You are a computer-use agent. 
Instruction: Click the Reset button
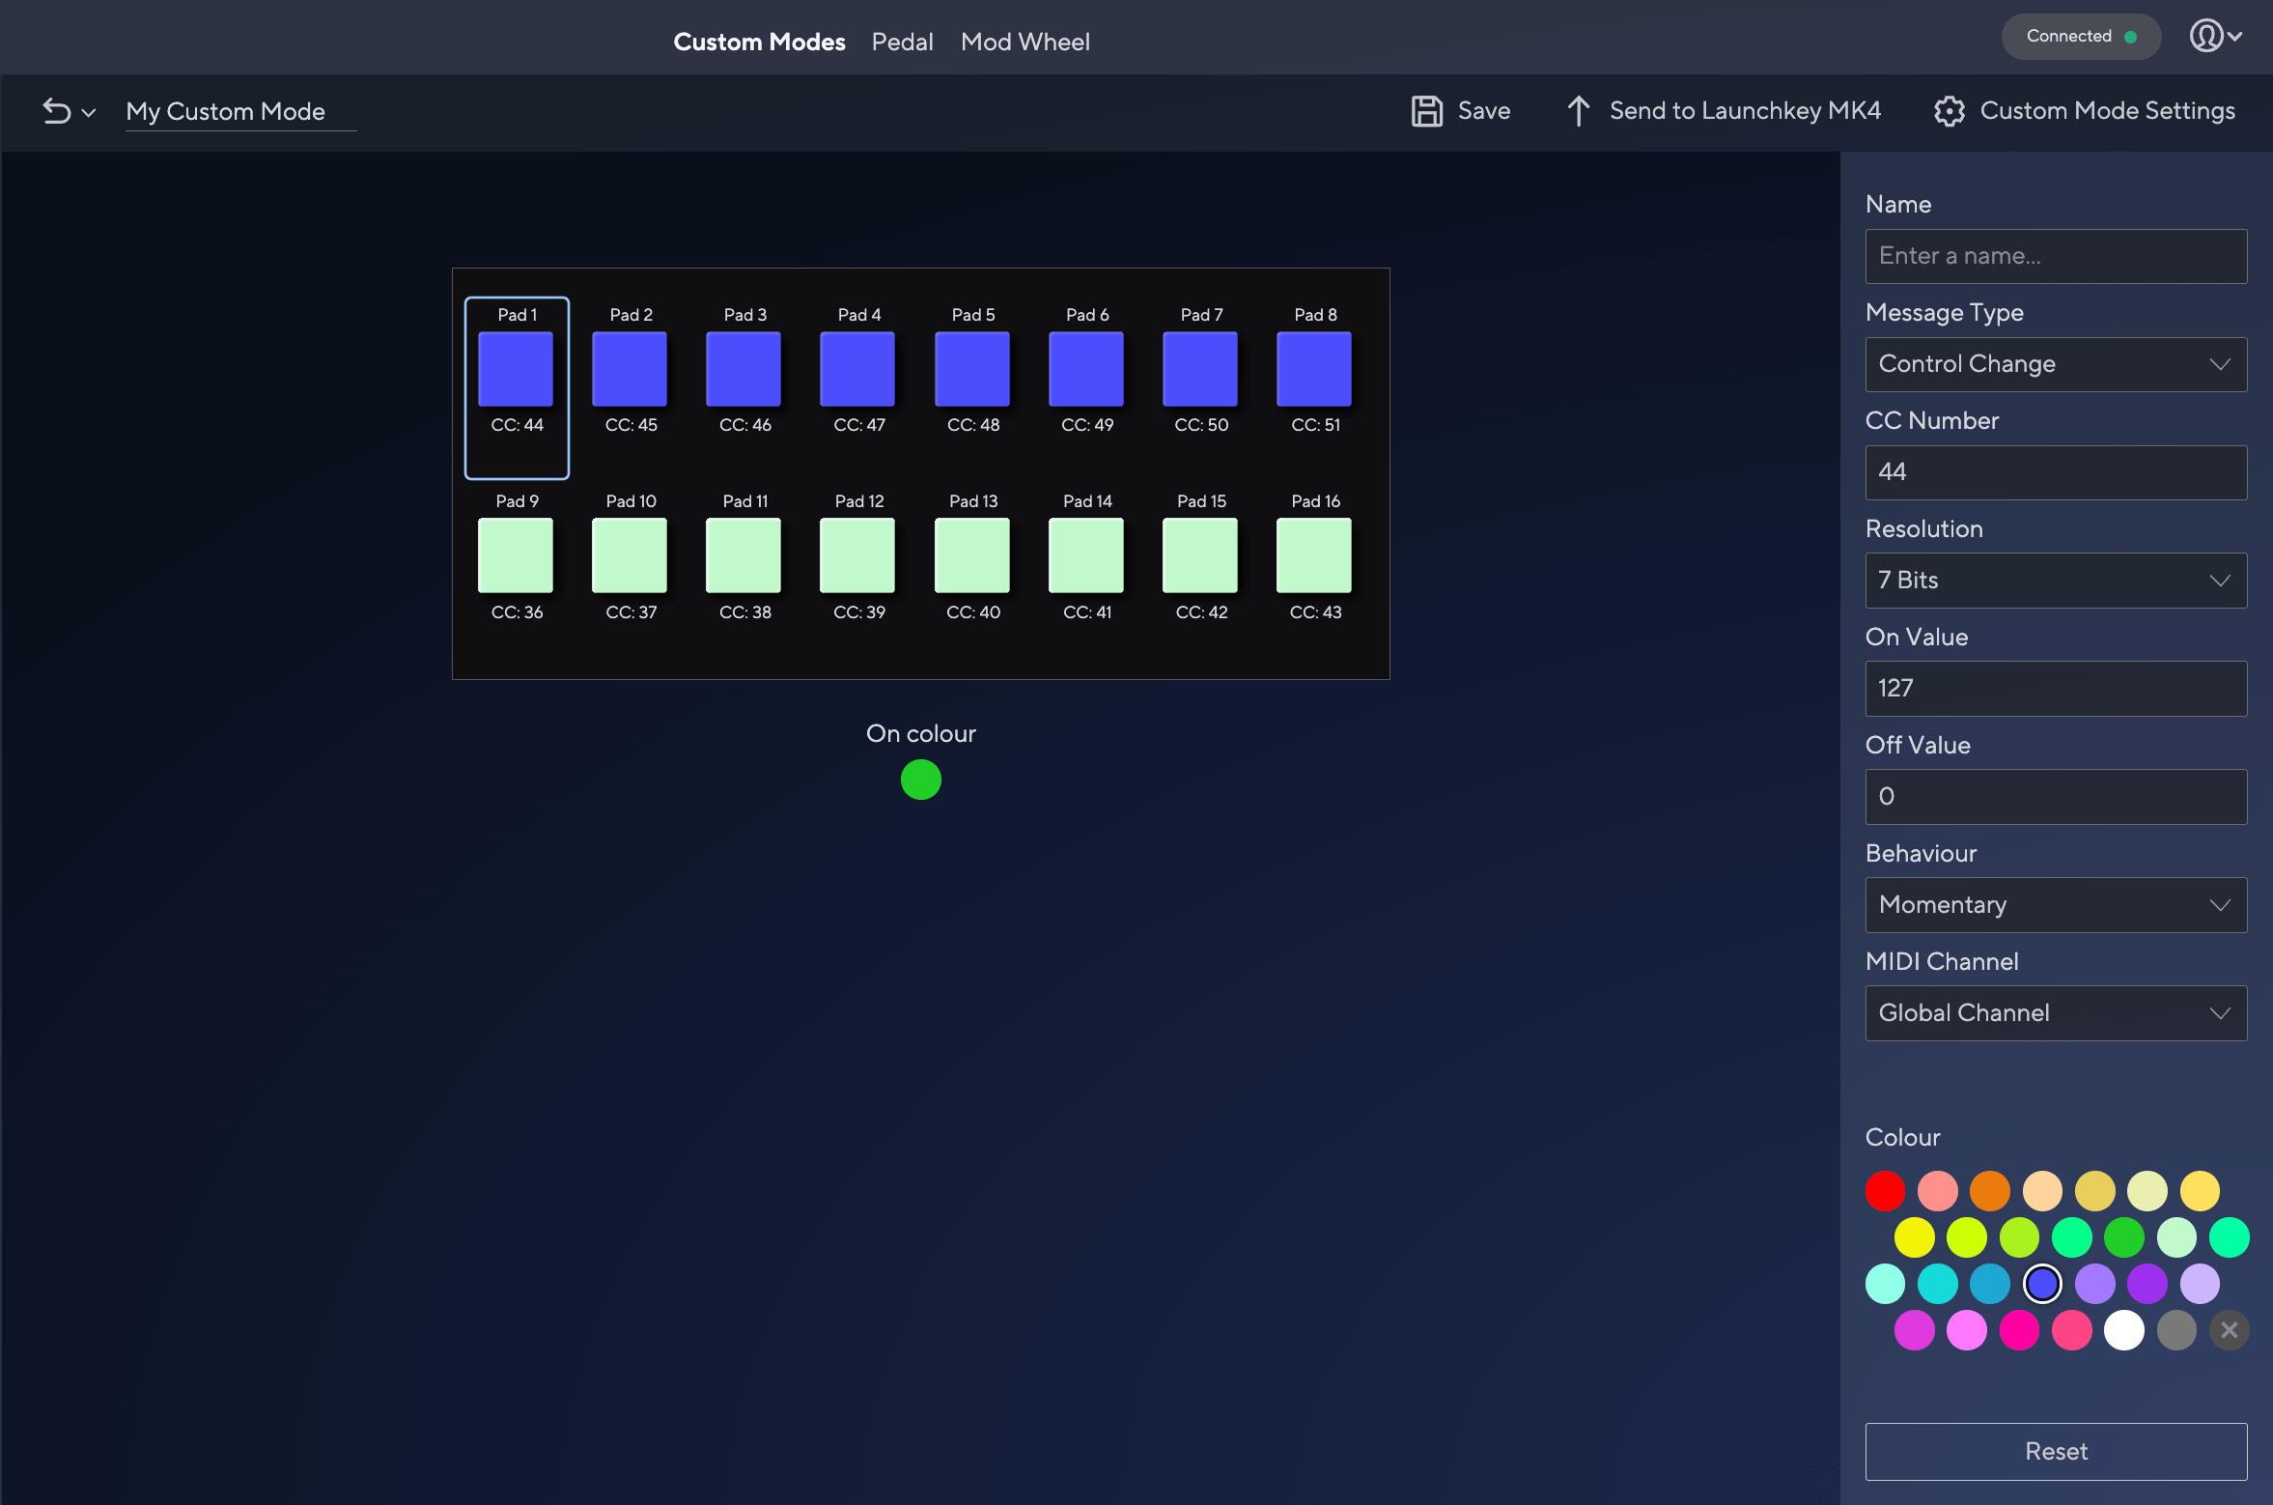2056,1451
